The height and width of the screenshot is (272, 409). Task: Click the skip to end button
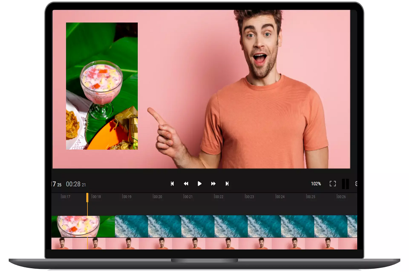[227, 184]
